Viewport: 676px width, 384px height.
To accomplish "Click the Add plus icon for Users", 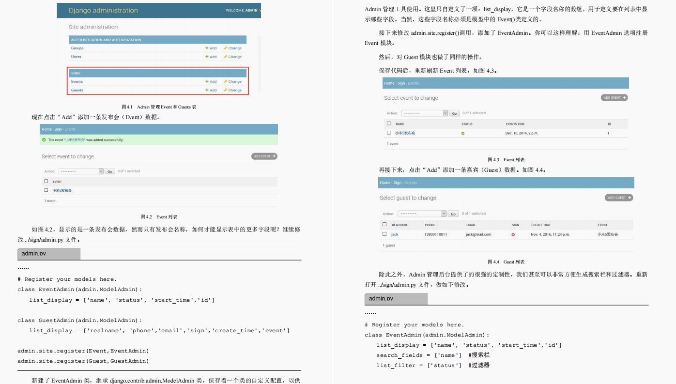I will click(207, 57).
